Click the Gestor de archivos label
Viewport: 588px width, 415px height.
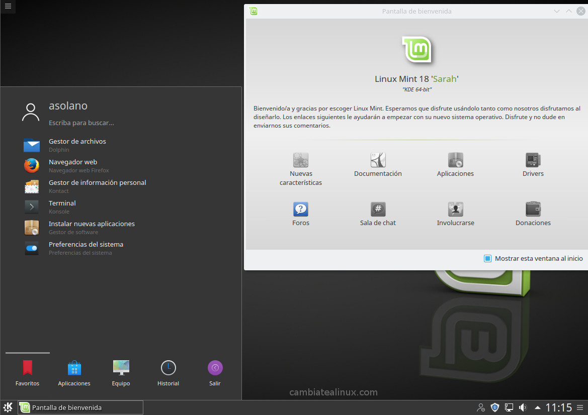(77, 141)
